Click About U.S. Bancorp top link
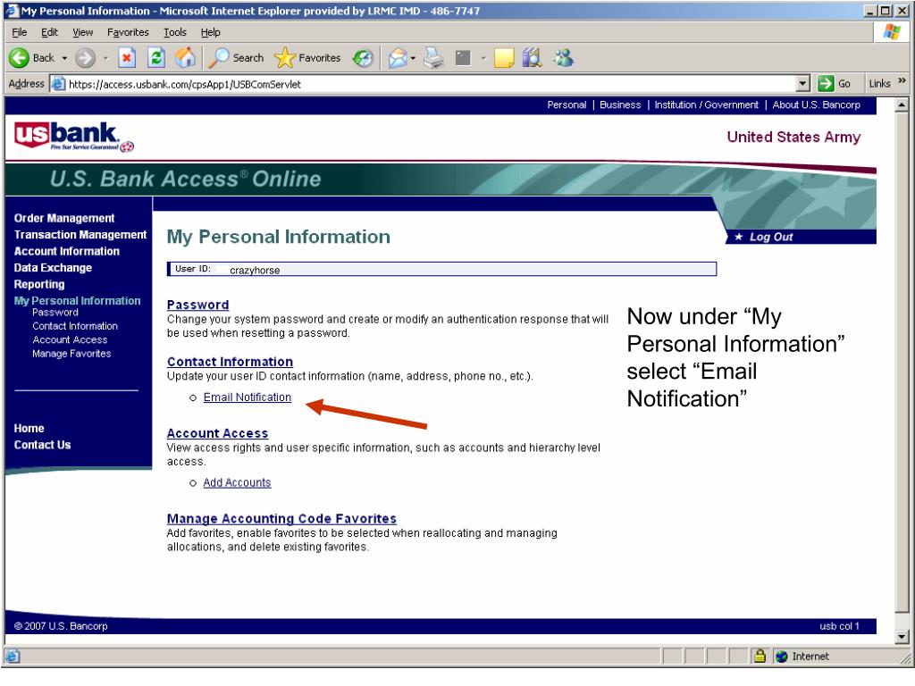This screenshot has width=915, height=686. point(817,105)
